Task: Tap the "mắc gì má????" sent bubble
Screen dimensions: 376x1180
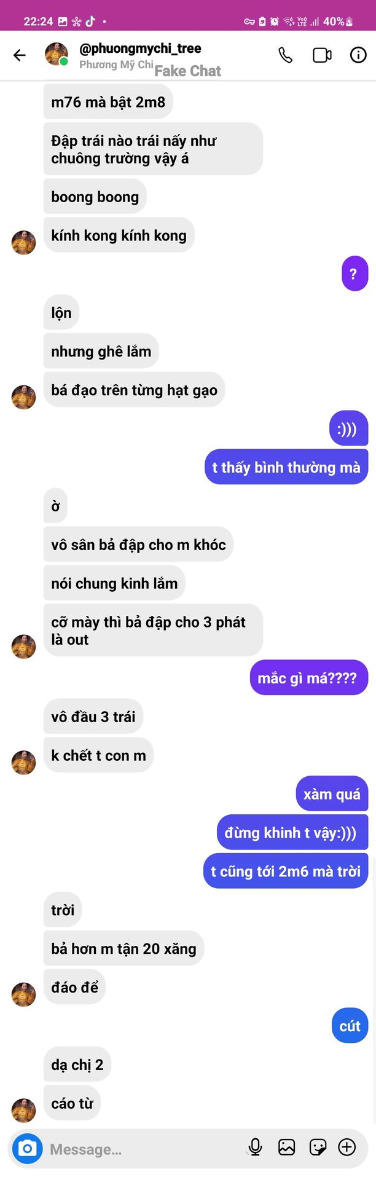Action: [308, 678]
